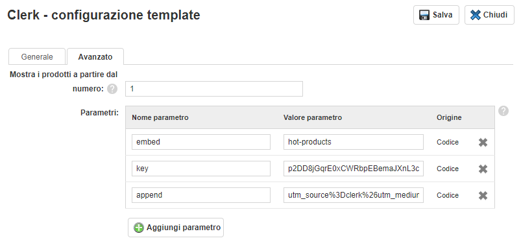
Task: Click the Clerk configurazione template title
Action: click(x=104, y=15)
